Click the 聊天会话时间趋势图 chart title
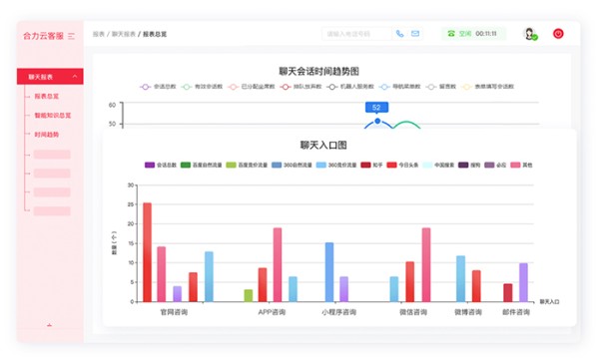The height and width of the screenshot is (361, 599). pos(318,72)
